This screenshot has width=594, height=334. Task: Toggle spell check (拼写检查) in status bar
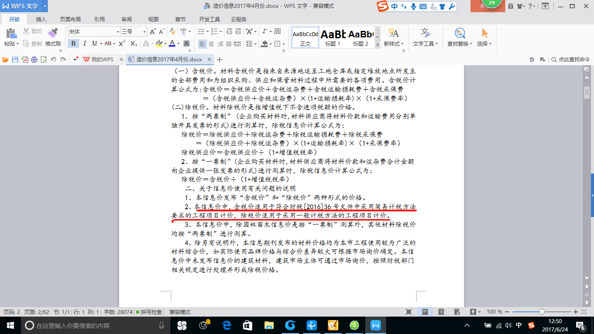[x=149, y=312]
